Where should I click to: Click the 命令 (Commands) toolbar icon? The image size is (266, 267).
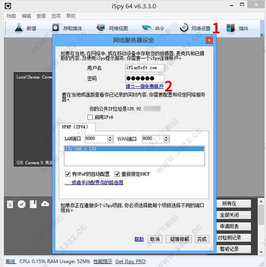147,28
